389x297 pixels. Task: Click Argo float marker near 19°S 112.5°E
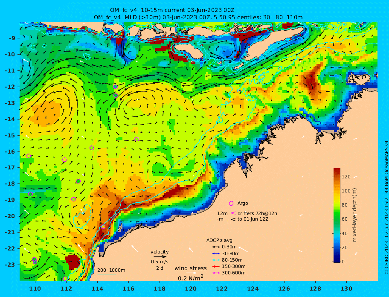click(73, 199)
